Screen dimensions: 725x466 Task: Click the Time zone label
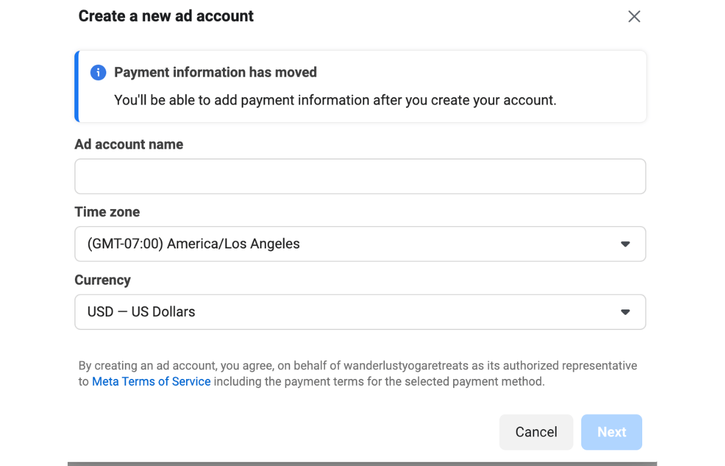(107, 212)
